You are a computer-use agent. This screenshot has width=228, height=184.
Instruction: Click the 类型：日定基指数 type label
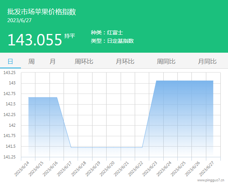click(112, 41)
